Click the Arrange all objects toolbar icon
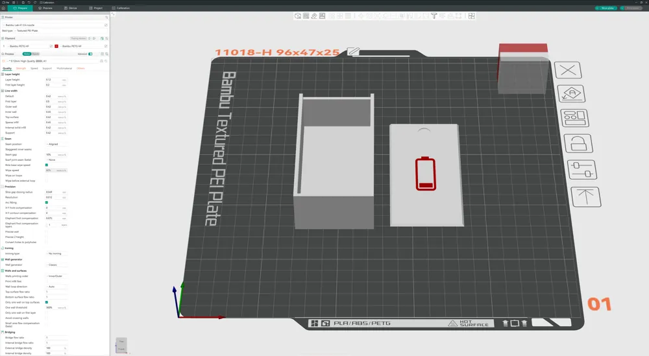 pyautogui.click(x=322, y=16)
